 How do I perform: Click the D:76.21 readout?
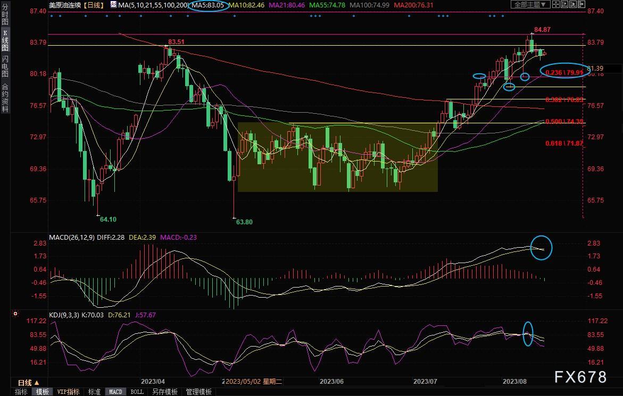[x=119, y=315]
